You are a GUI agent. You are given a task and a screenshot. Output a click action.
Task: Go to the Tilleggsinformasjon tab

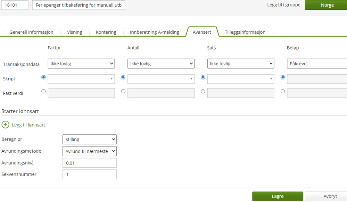click(x=245, y=32)
